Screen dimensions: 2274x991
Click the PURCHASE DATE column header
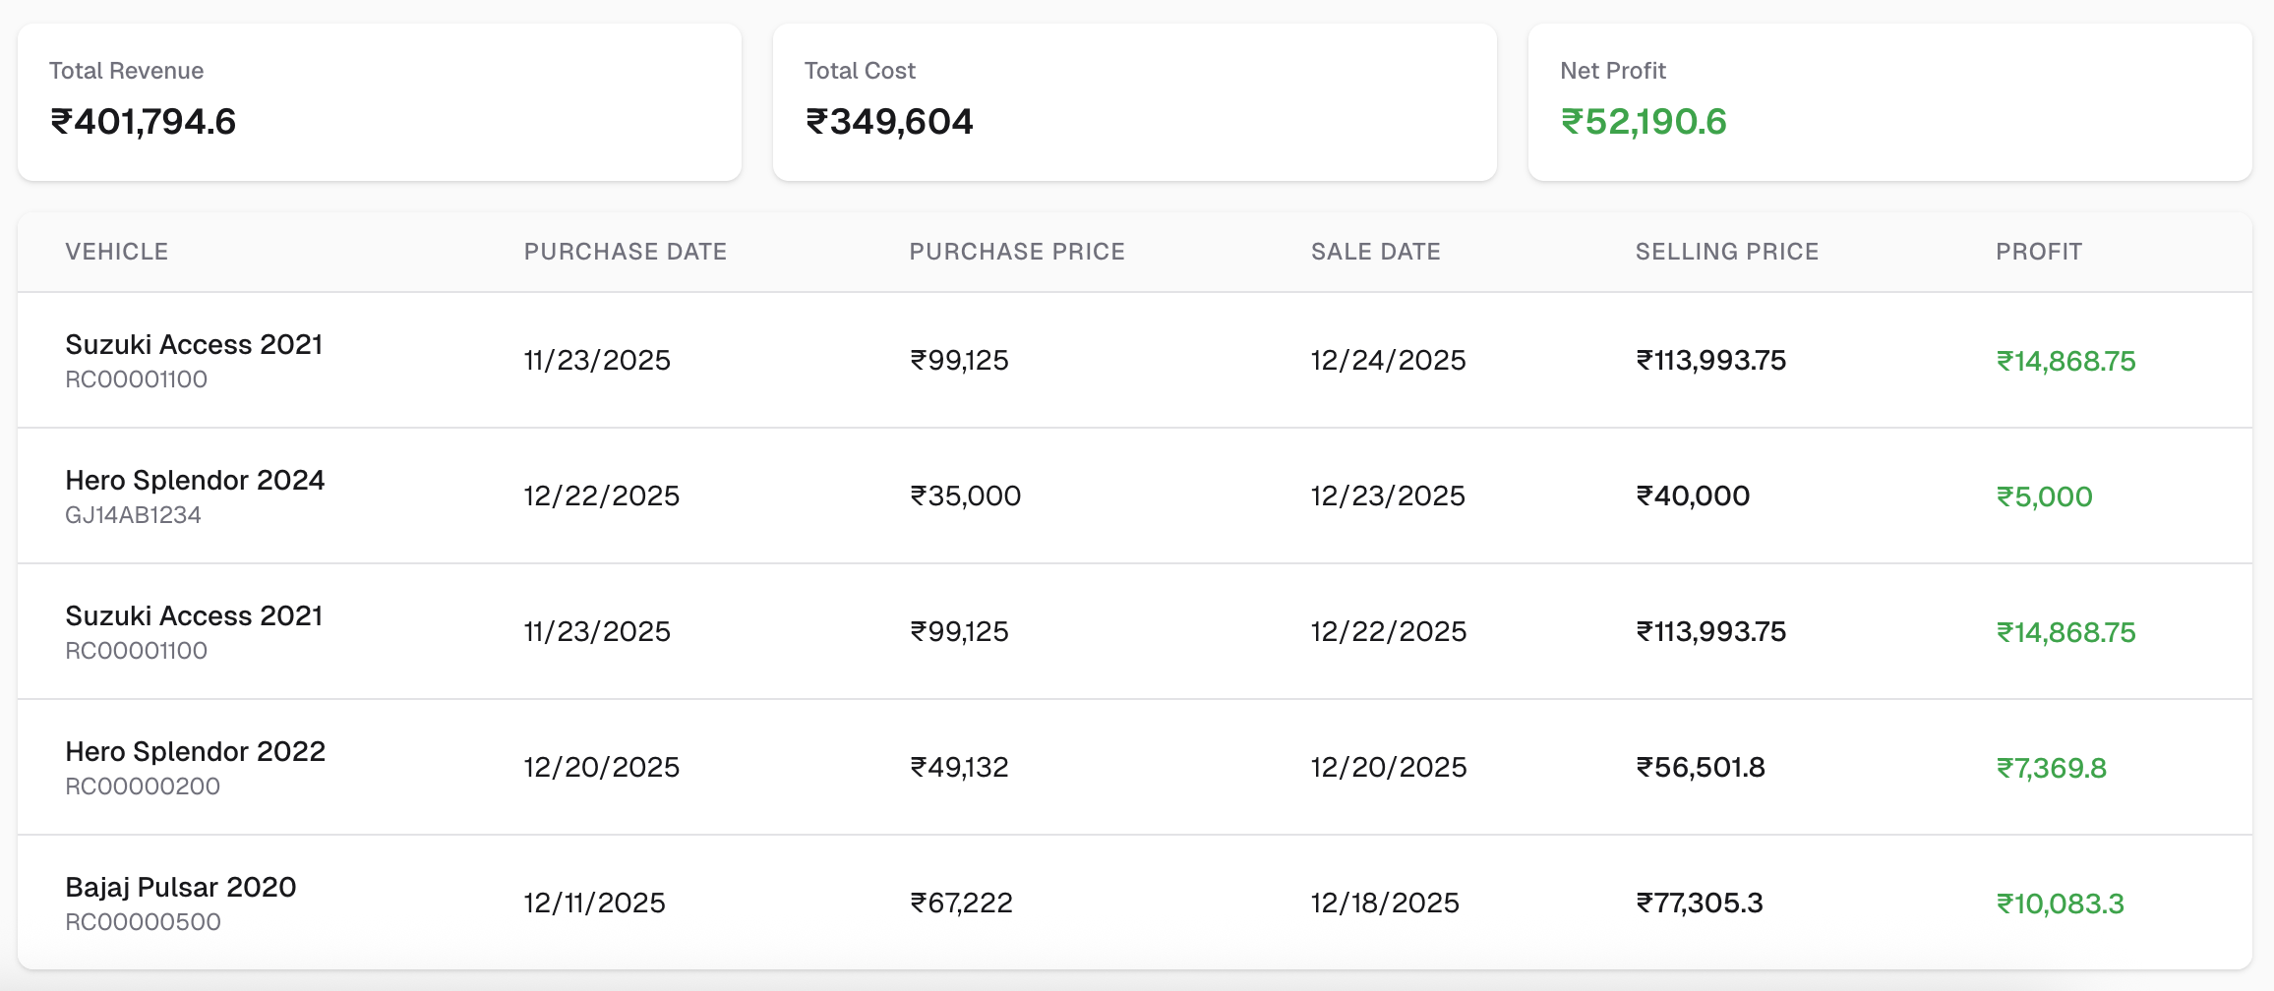pyautogui.click(x=626, y=252)
